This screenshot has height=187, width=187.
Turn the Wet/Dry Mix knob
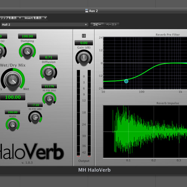13,80
